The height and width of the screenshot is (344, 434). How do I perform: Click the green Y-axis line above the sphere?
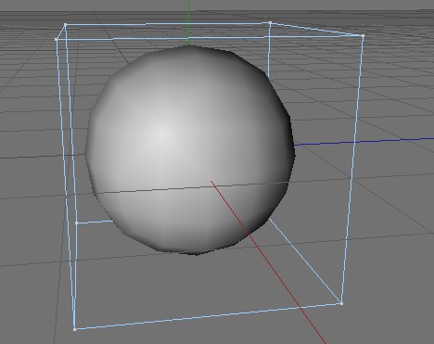pos(188,22)
